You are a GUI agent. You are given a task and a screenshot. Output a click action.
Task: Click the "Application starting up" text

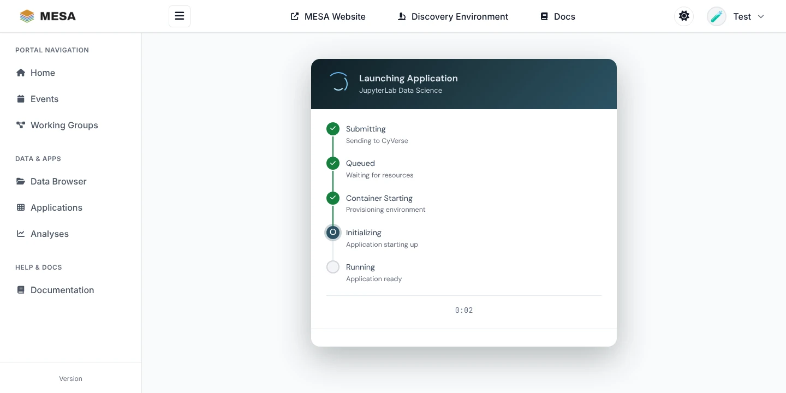(x=382, y=245)
